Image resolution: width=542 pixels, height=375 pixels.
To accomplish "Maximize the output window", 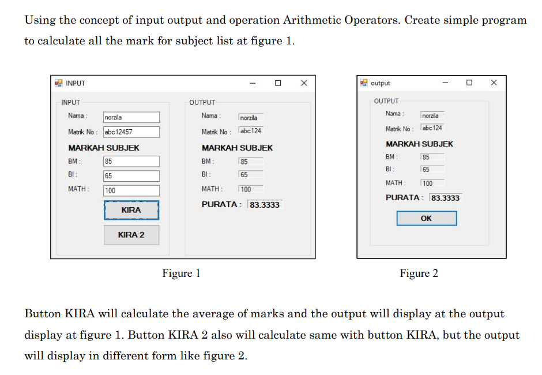I will (x=469, y=82).
